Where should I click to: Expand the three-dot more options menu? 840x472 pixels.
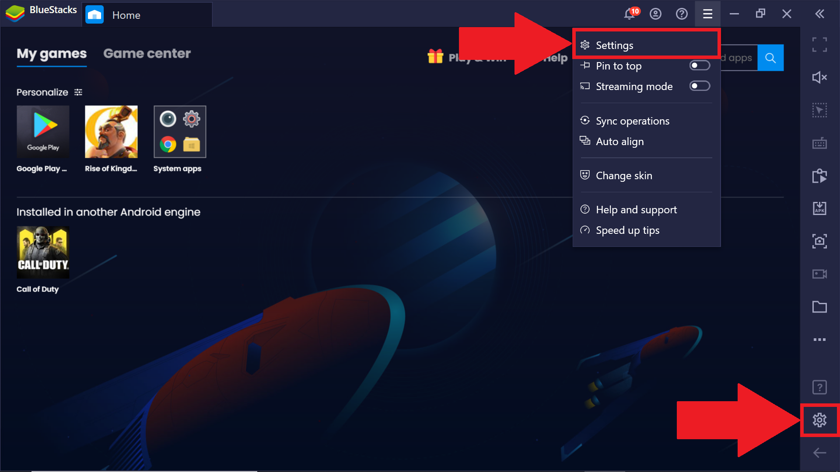click(820, 340)
